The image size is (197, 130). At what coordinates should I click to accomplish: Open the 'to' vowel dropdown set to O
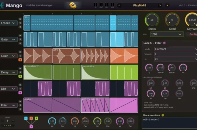point(176,59)
